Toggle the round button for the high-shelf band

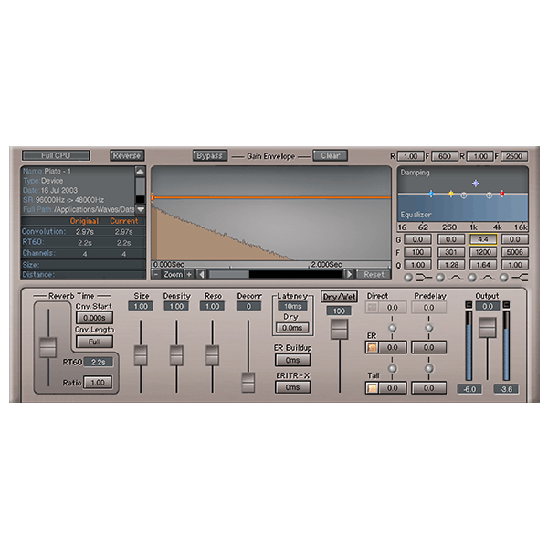(503, 278)
